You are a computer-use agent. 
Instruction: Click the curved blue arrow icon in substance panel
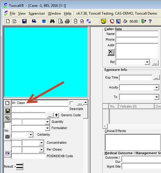pos(7,153)
